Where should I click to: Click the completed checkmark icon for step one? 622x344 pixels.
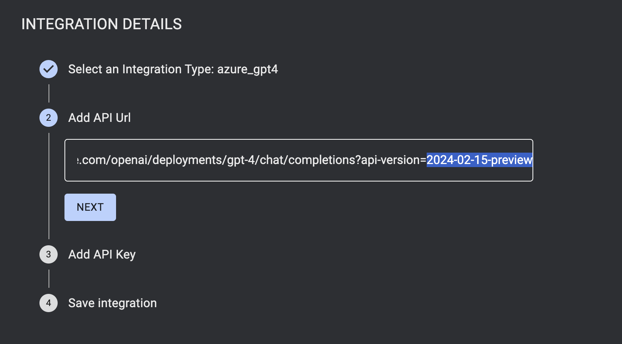click(x=49, y=69)
